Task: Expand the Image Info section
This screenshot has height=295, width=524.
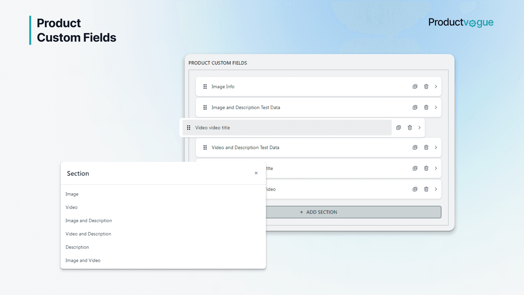Action: (436, 87)
